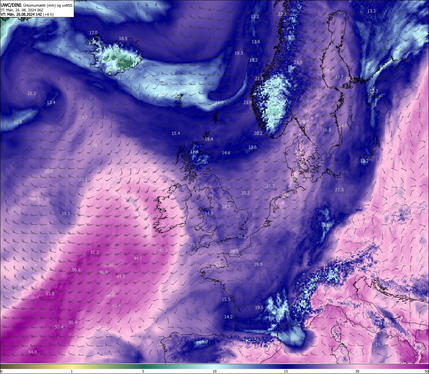Click the 24.6 map value
Image resolution: width=429 pixels, height=374 pixels.
click(343, 125)
